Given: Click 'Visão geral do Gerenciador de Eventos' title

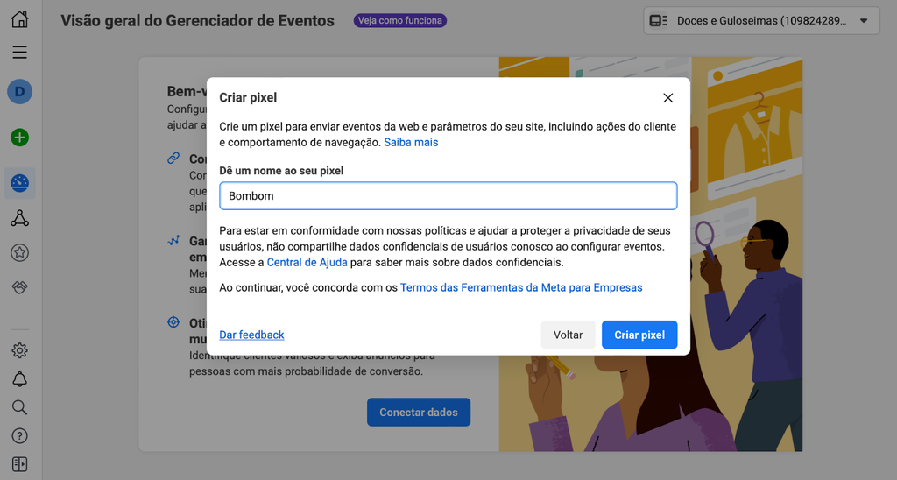Looking at the screenshot, I should point(197,21).
